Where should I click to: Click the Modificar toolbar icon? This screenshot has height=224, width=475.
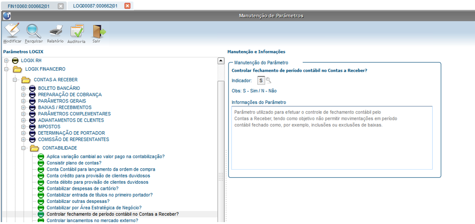tap(12, 30)
